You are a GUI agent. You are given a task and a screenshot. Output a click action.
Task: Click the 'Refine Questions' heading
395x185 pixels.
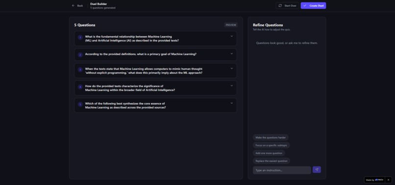pos(268,25)
